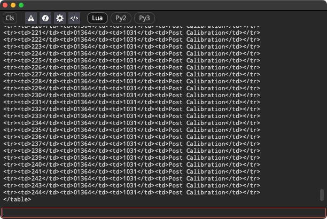Click the output row numbered 229

click(x=132, y=88)
